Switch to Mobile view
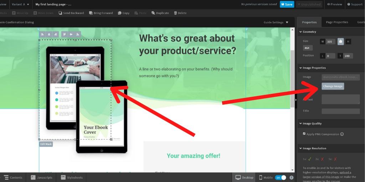 click(266, 178)
